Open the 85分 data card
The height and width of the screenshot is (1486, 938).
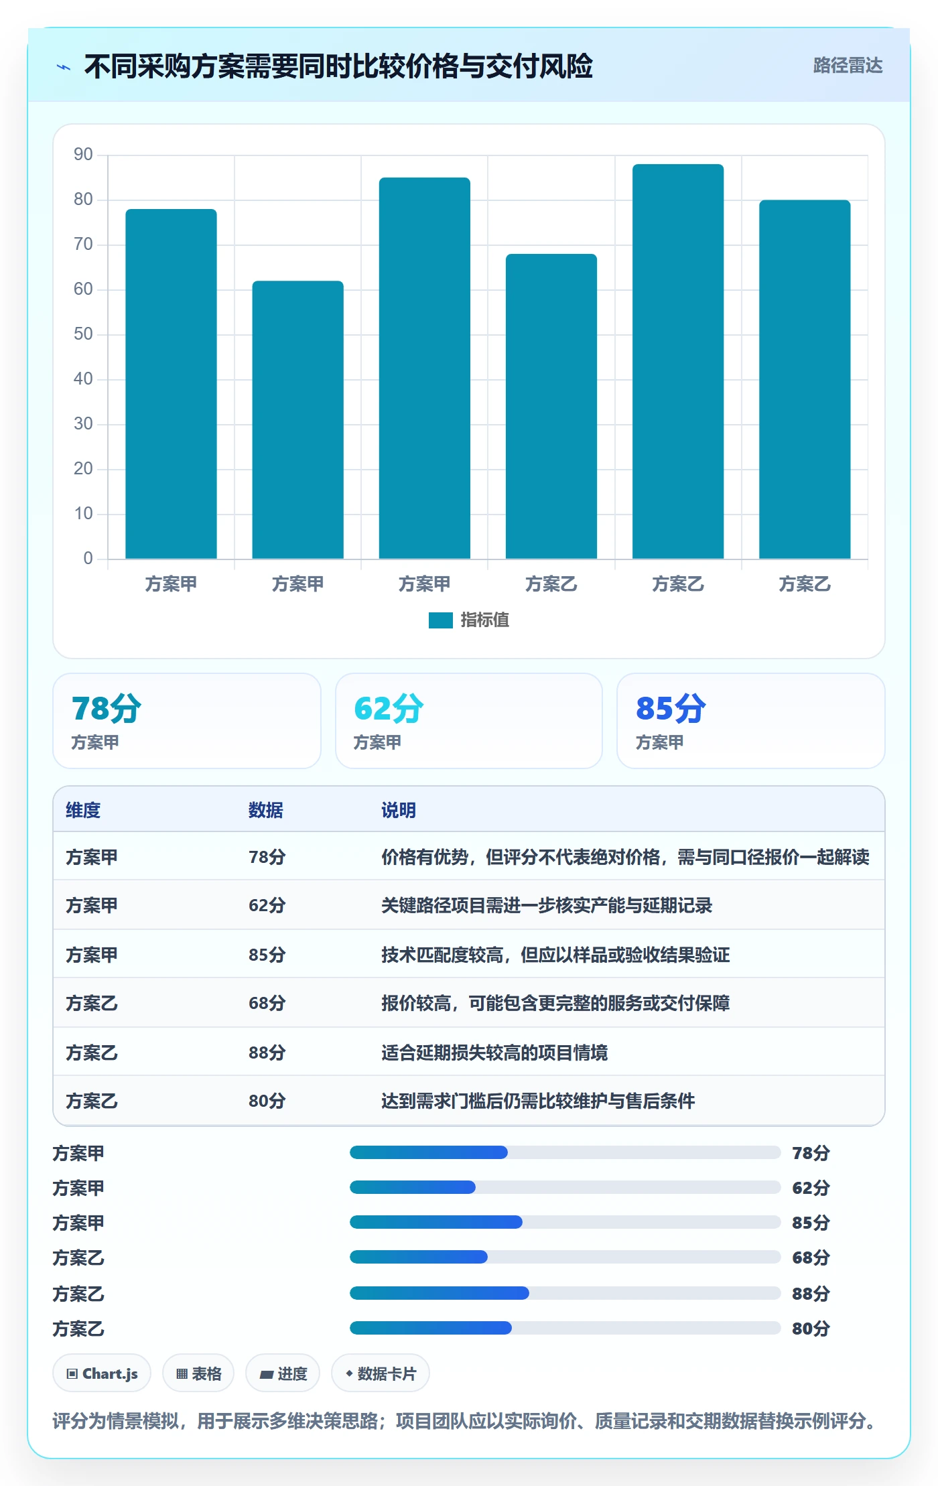click(x=751, y=721)
